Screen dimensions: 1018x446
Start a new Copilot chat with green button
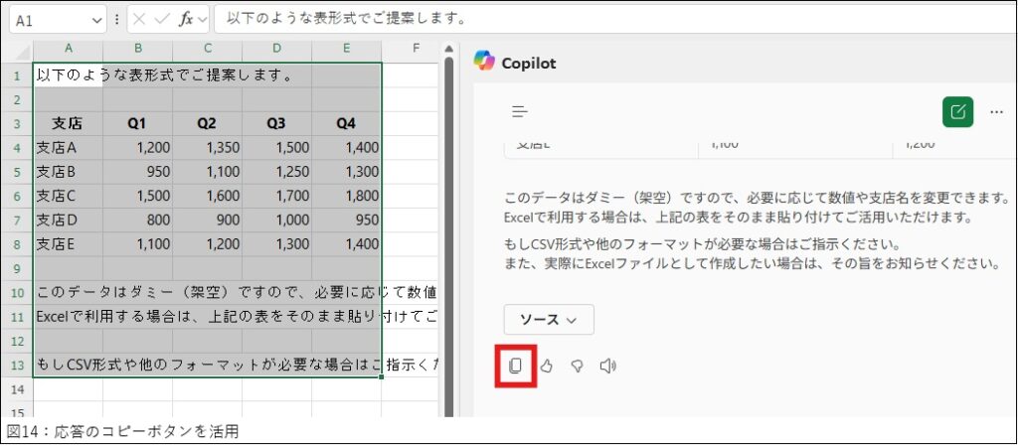[x=957, y=112]
